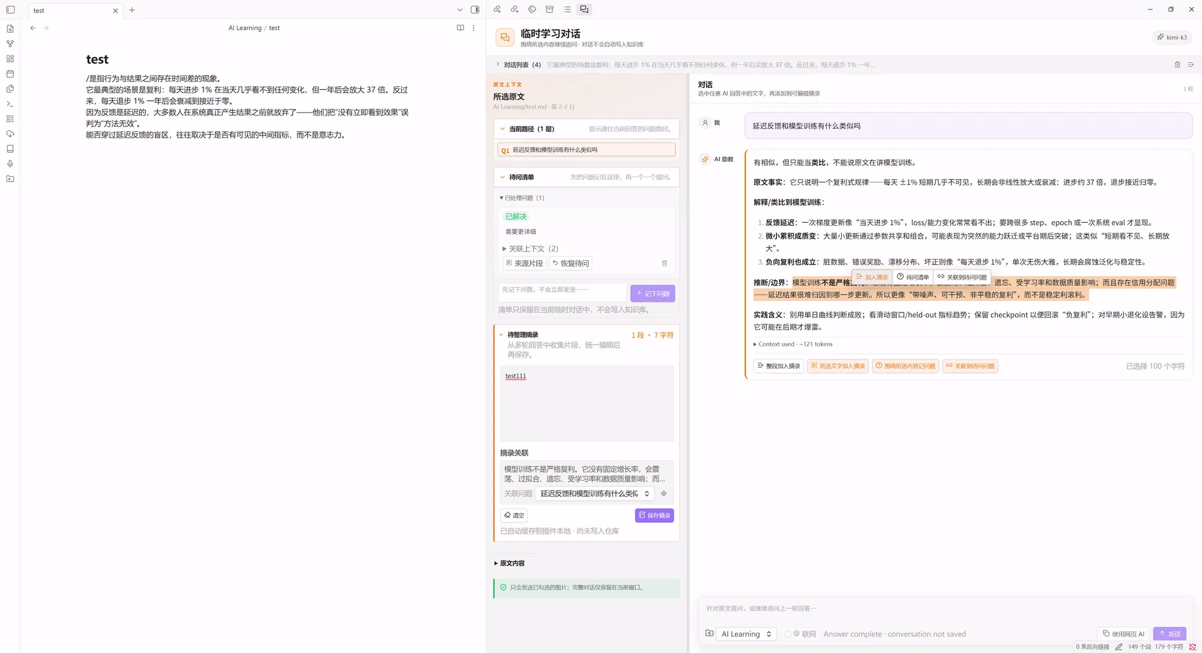1202x653 pixels.
Task: Click the 围绕所选内容记问题 button
Action: tap(906, 366)
